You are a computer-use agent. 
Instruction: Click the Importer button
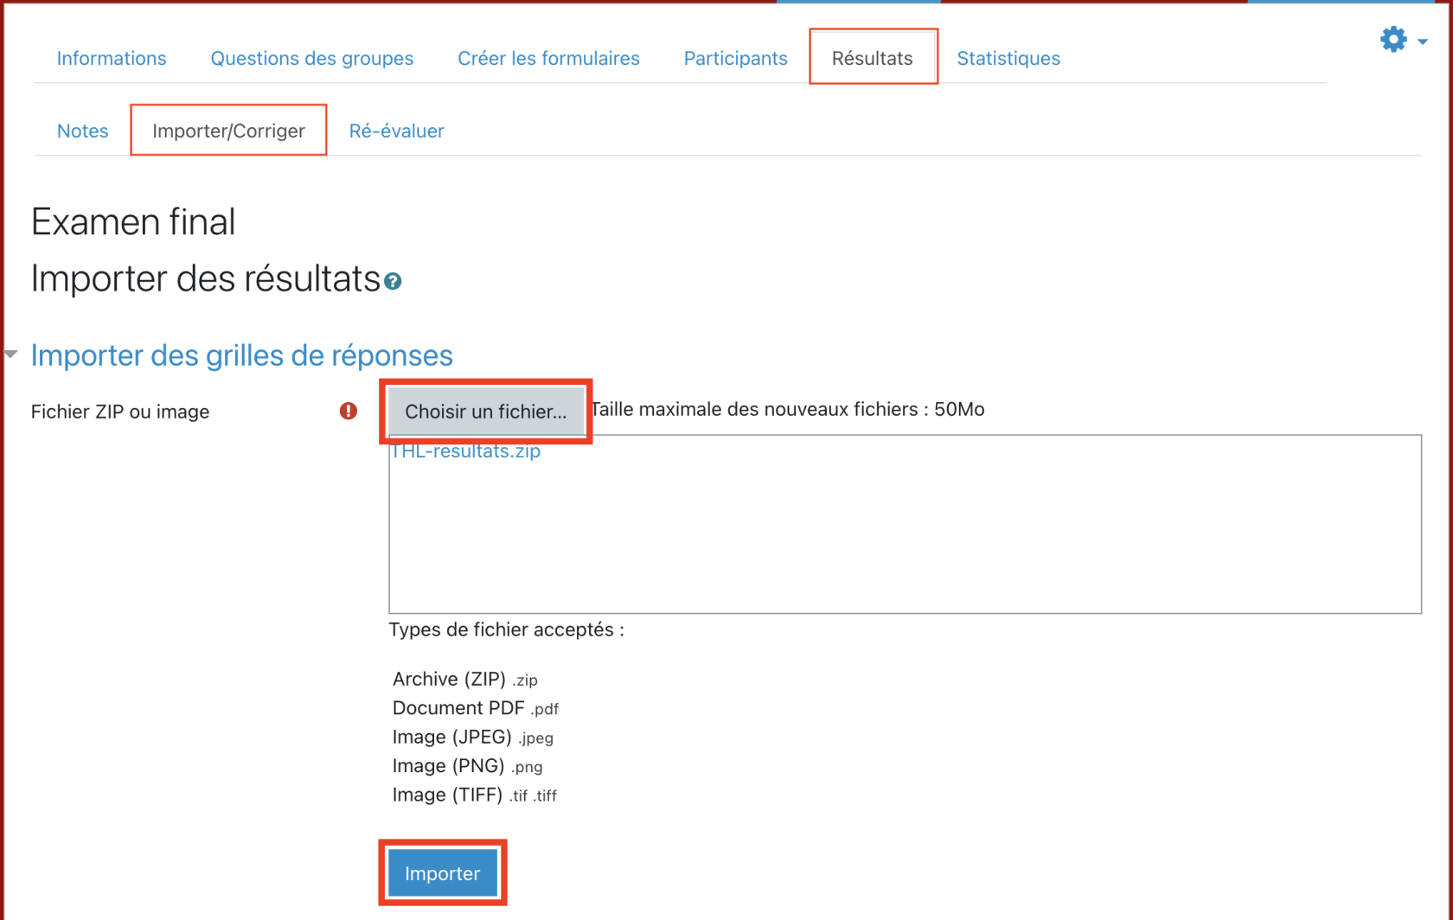coord(442,873)
